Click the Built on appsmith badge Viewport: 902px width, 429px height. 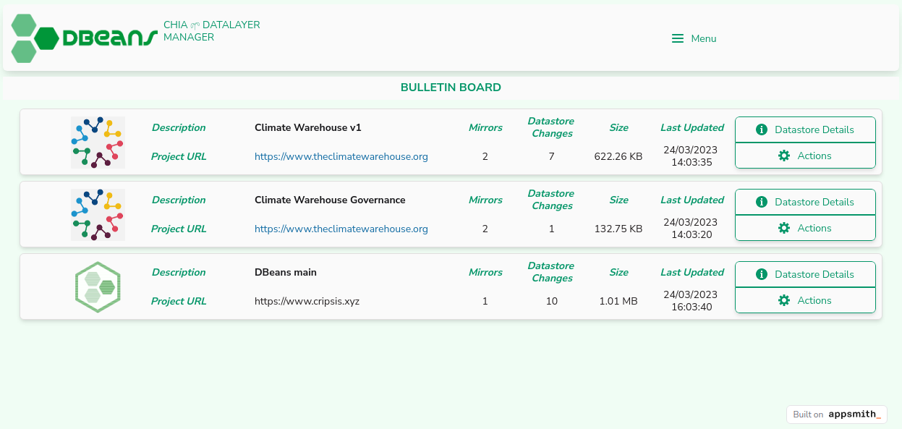click(x=837, y=415)
